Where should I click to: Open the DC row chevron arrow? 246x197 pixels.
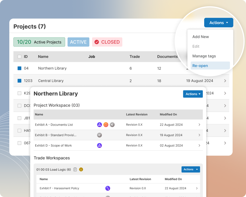pos(225,106)
